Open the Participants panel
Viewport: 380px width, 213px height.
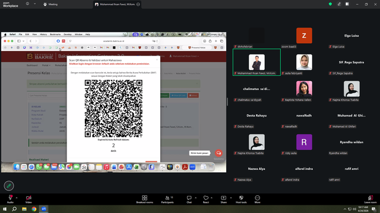(167, 199)
